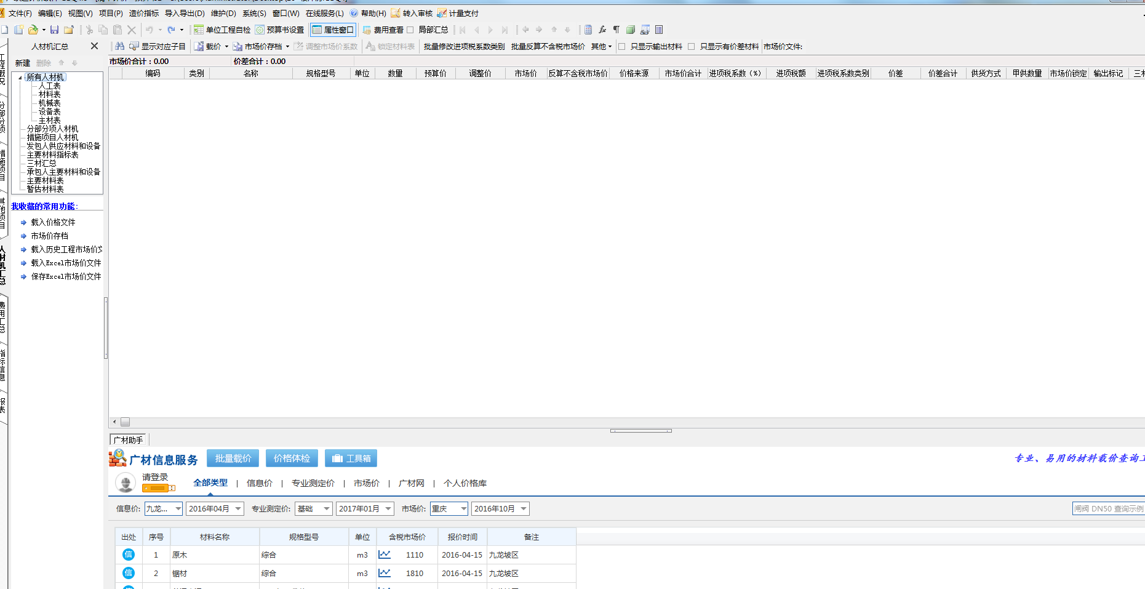Open the 2017年01月 date dropdown

click(x=388, y=509)
